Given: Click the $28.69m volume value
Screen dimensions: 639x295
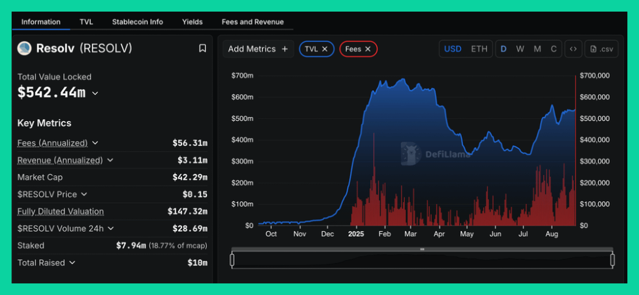Looking at the screenshot, I should click(x=190, y=229).
